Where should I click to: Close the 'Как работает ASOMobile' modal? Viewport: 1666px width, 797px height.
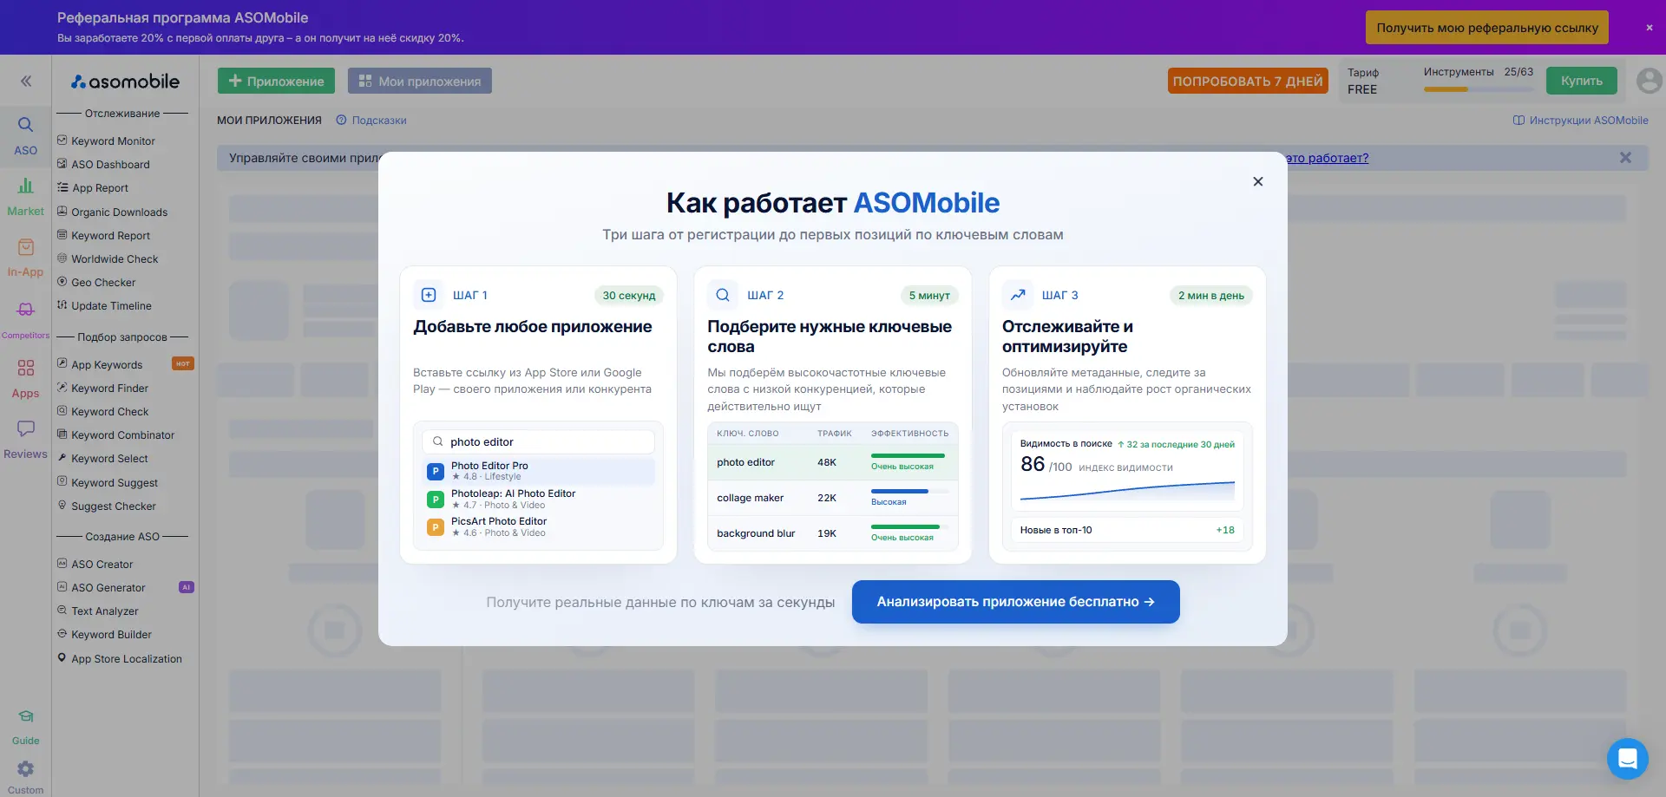click(x=1258, y=181)
